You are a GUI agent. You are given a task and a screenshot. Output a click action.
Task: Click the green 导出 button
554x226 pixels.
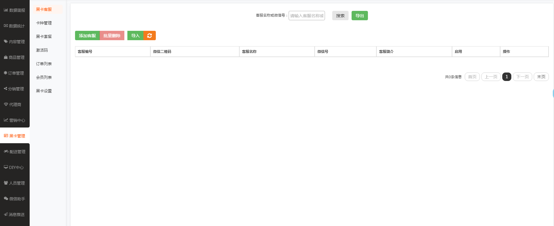(359, 16)
